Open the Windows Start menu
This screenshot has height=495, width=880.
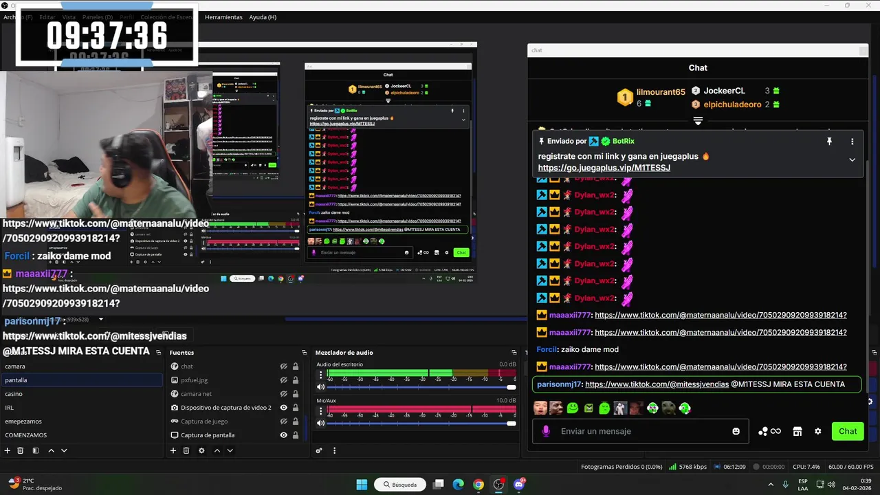click(x=362, y=485)
